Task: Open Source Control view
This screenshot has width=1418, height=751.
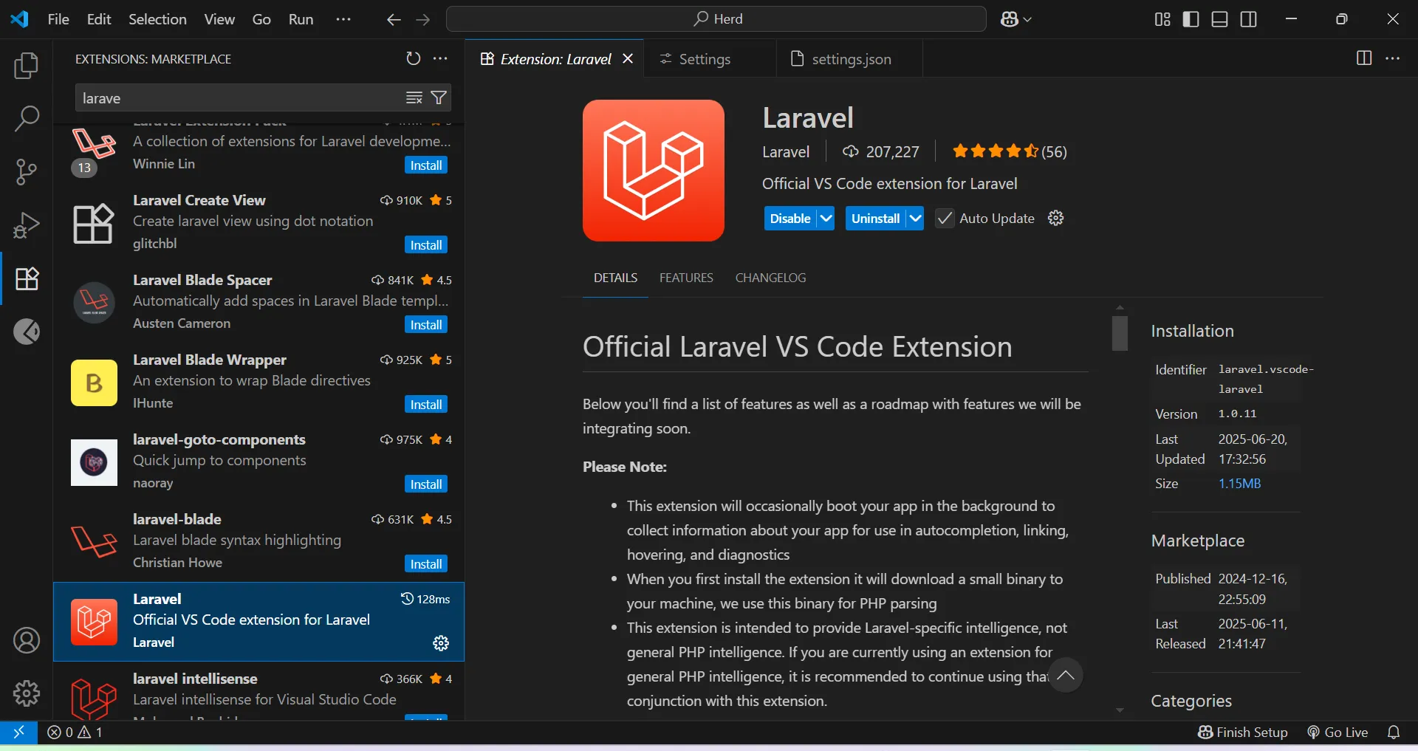Action: click(27, 172)
